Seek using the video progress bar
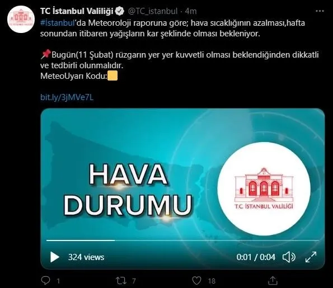This screenshot has height=288, width=333. coord(182,240)
